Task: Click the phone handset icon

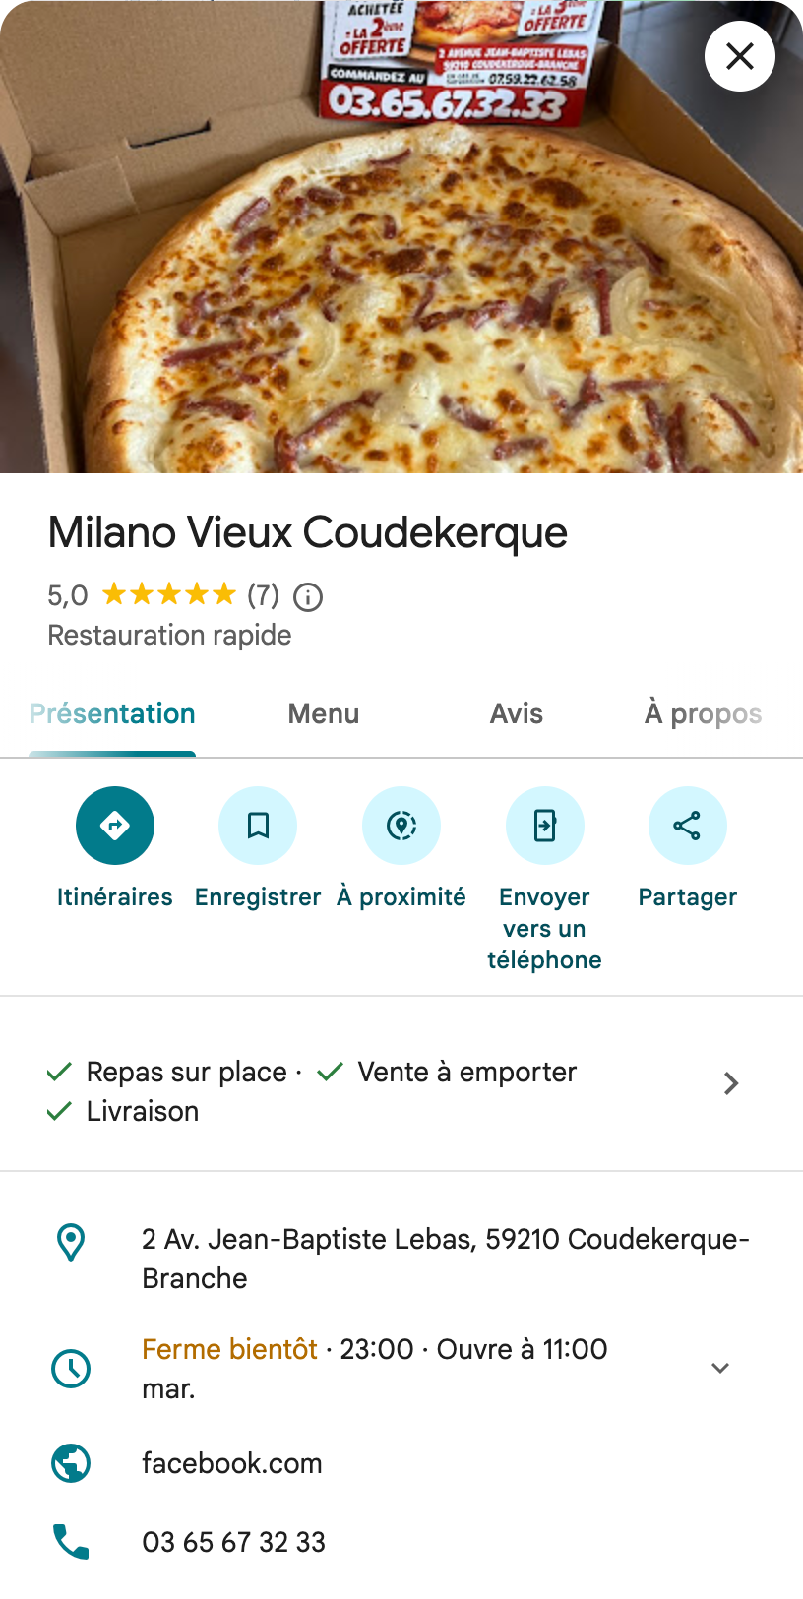Action: coord(71,1542)
